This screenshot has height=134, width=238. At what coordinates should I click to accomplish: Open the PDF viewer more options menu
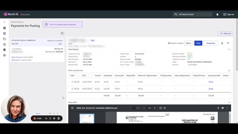pyautogui.click(x=227, y=108)
